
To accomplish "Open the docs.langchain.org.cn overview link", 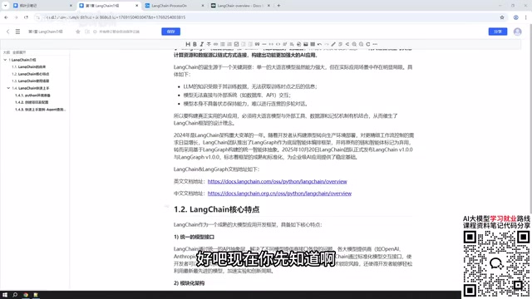I will 279,194.
